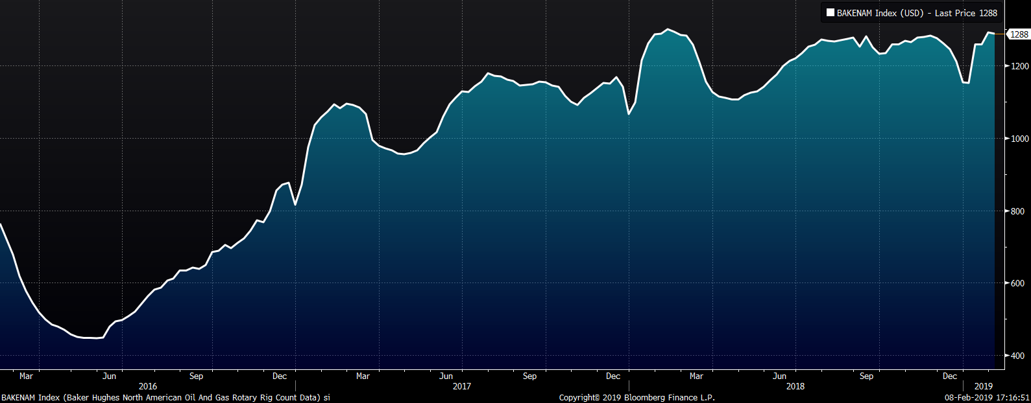
Task: Select the 2016 year label on time axis
Action: (148, 386)
